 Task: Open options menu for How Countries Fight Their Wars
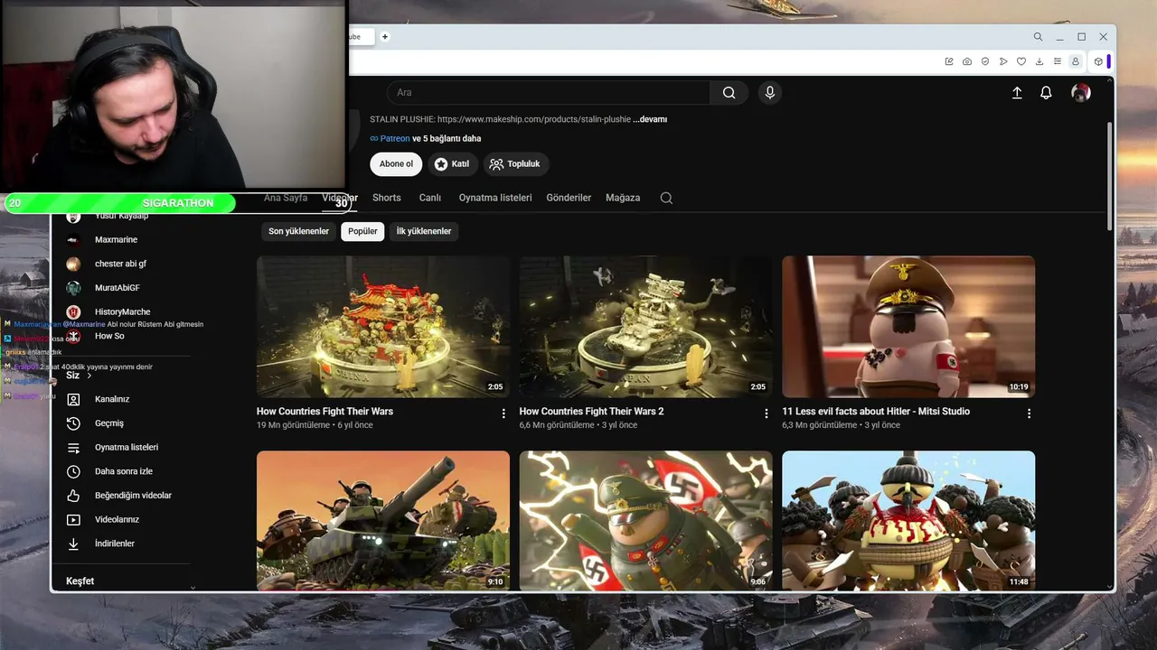(x=503, y=413)
